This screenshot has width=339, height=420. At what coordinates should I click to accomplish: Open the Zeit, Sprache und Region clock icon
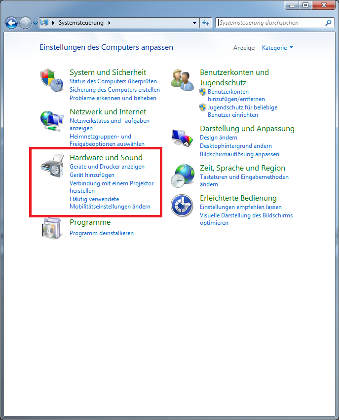pos(183,175)
